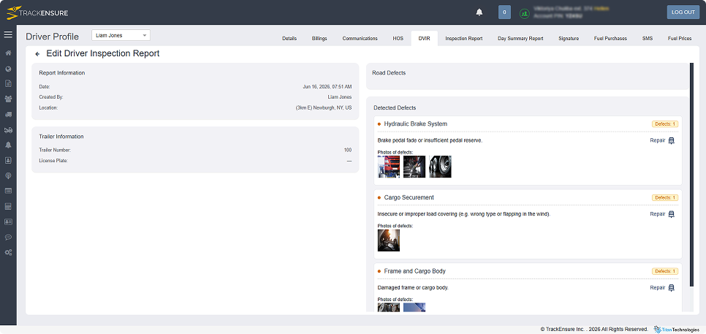Click the green user group icon in header
This screenshot has width=706, height=334.
(524, 13)
